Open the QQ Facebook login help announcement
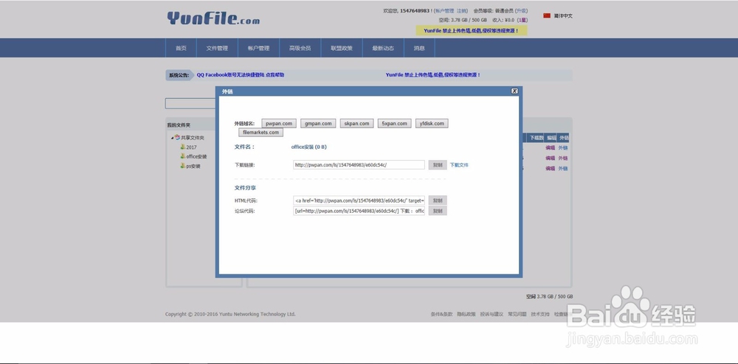 [241, 74]
